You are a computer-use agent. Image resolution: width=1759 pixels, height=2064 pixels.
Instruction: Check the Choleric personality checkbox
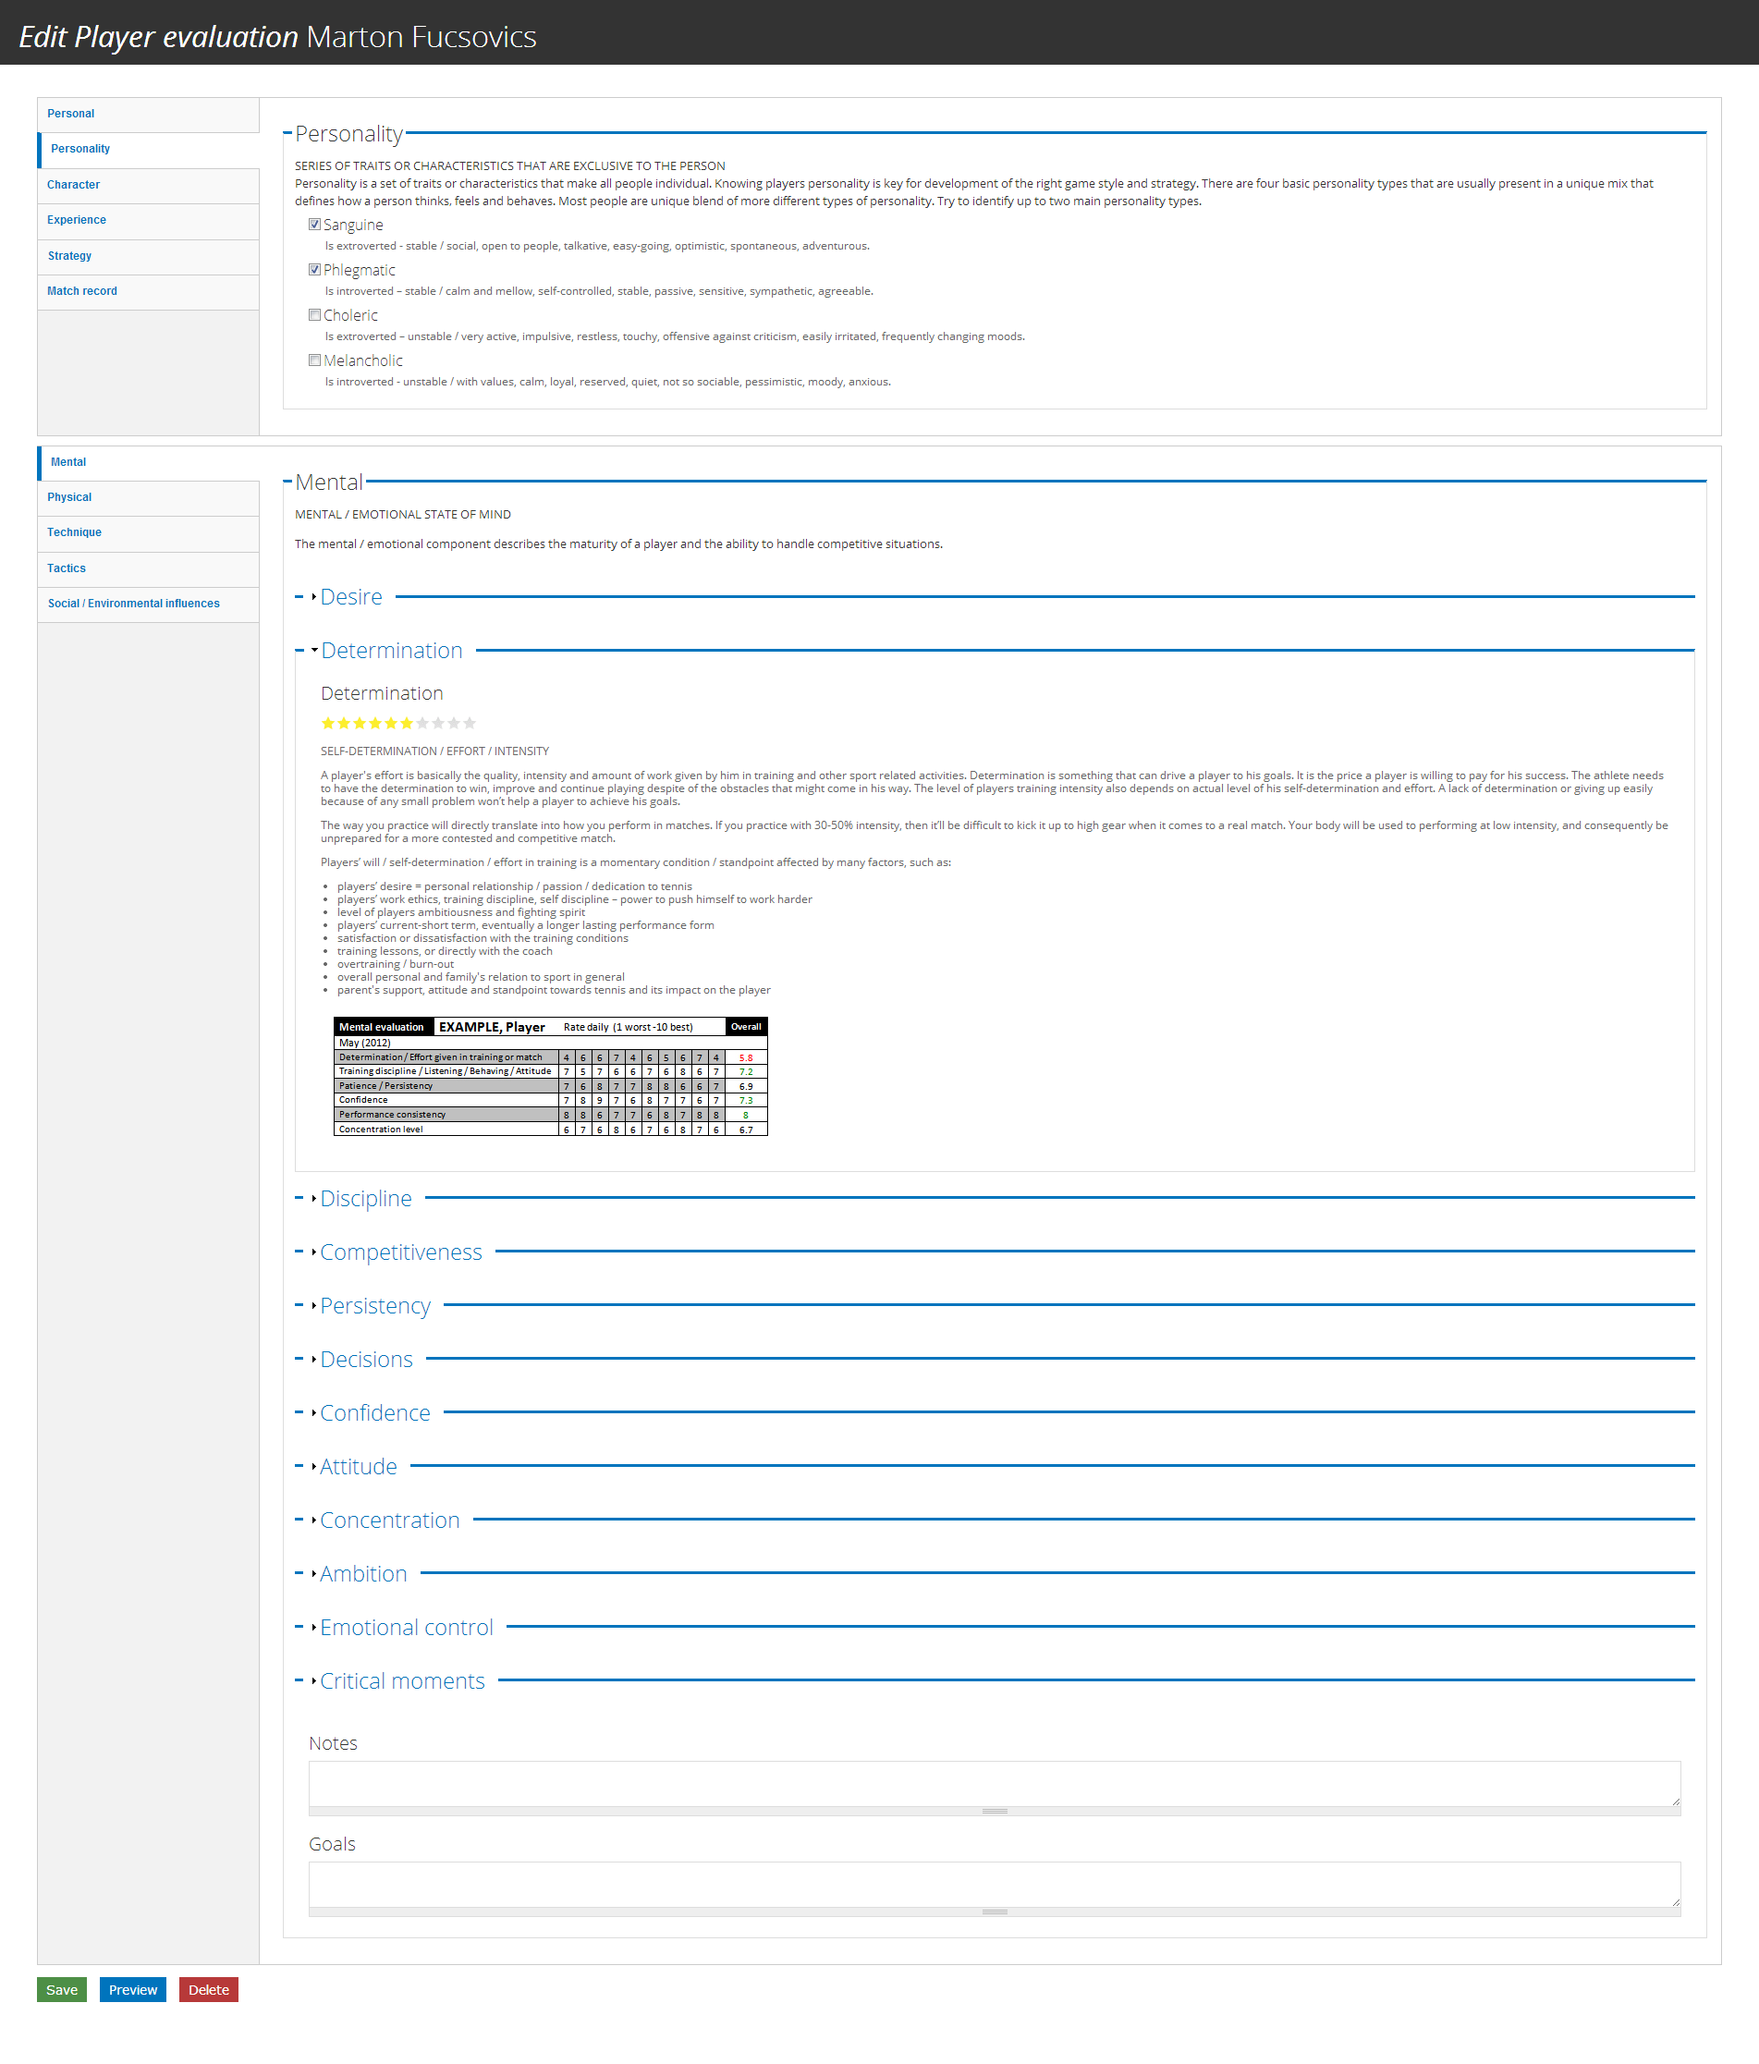click(315, 315)
